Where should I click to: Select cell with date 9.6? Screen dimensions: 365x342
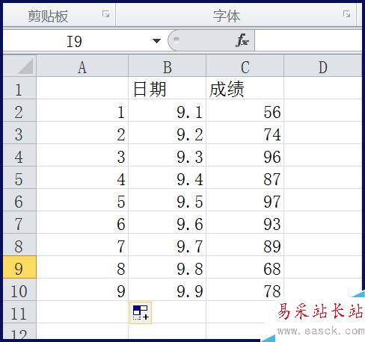coord(168,223)
